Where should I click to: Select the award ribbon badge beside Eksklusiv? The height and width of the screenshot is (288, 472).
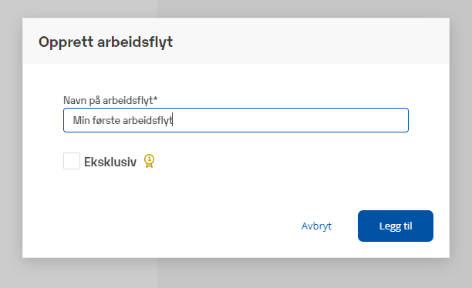[x=149, y=161]
